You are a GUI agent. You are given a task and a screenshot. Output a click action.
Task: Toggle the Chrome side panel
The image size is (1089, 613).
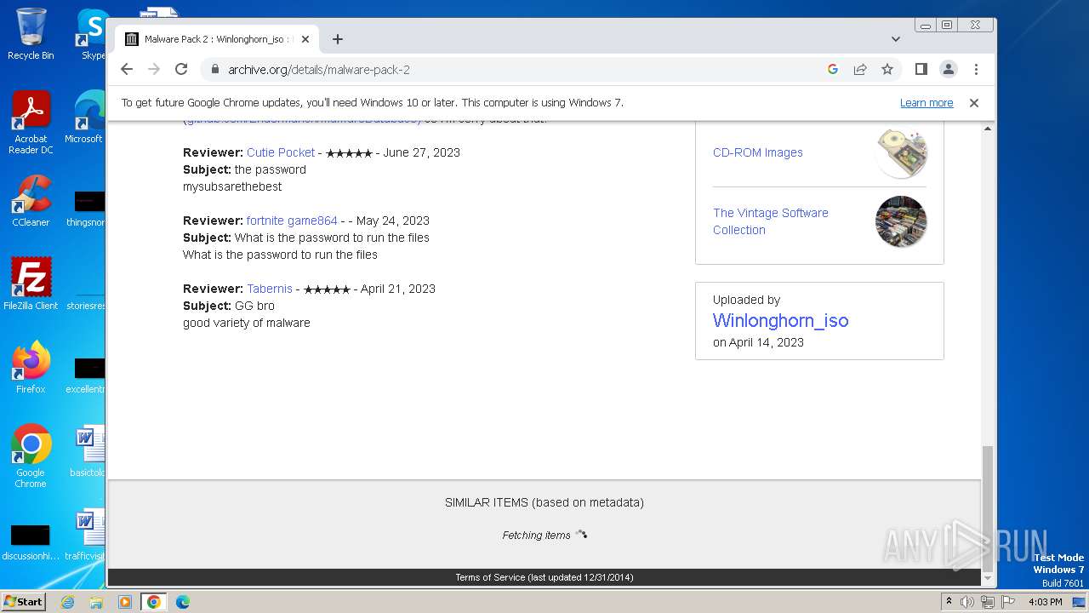pos(921,69)
